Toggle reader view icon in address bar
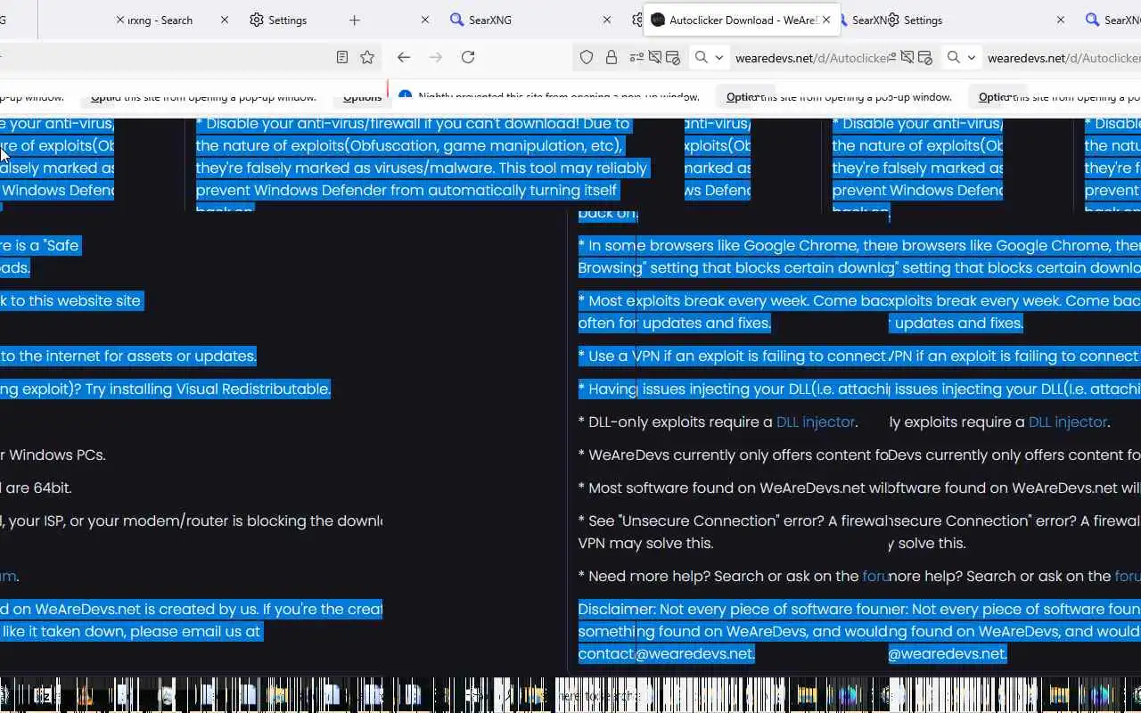1141x713 pixels. pos(342,57)
